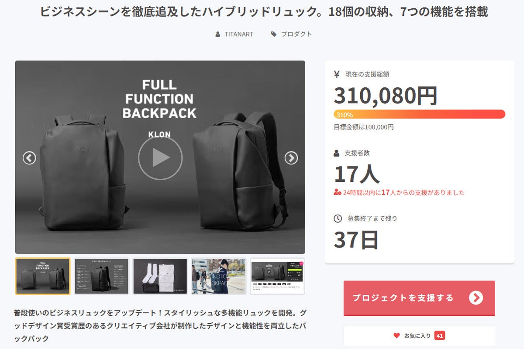Click arrow circle in プロジェクトを支援する button
This screenshot has height=349, width=524.
(476, 298)
